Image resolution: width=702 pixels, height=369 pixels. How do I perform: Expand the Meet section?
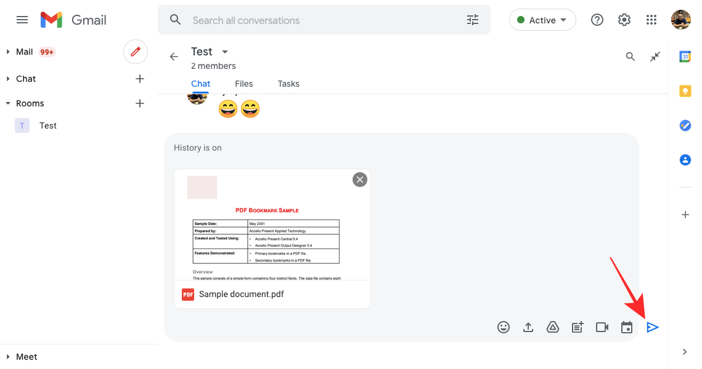[x=8, y=357]
